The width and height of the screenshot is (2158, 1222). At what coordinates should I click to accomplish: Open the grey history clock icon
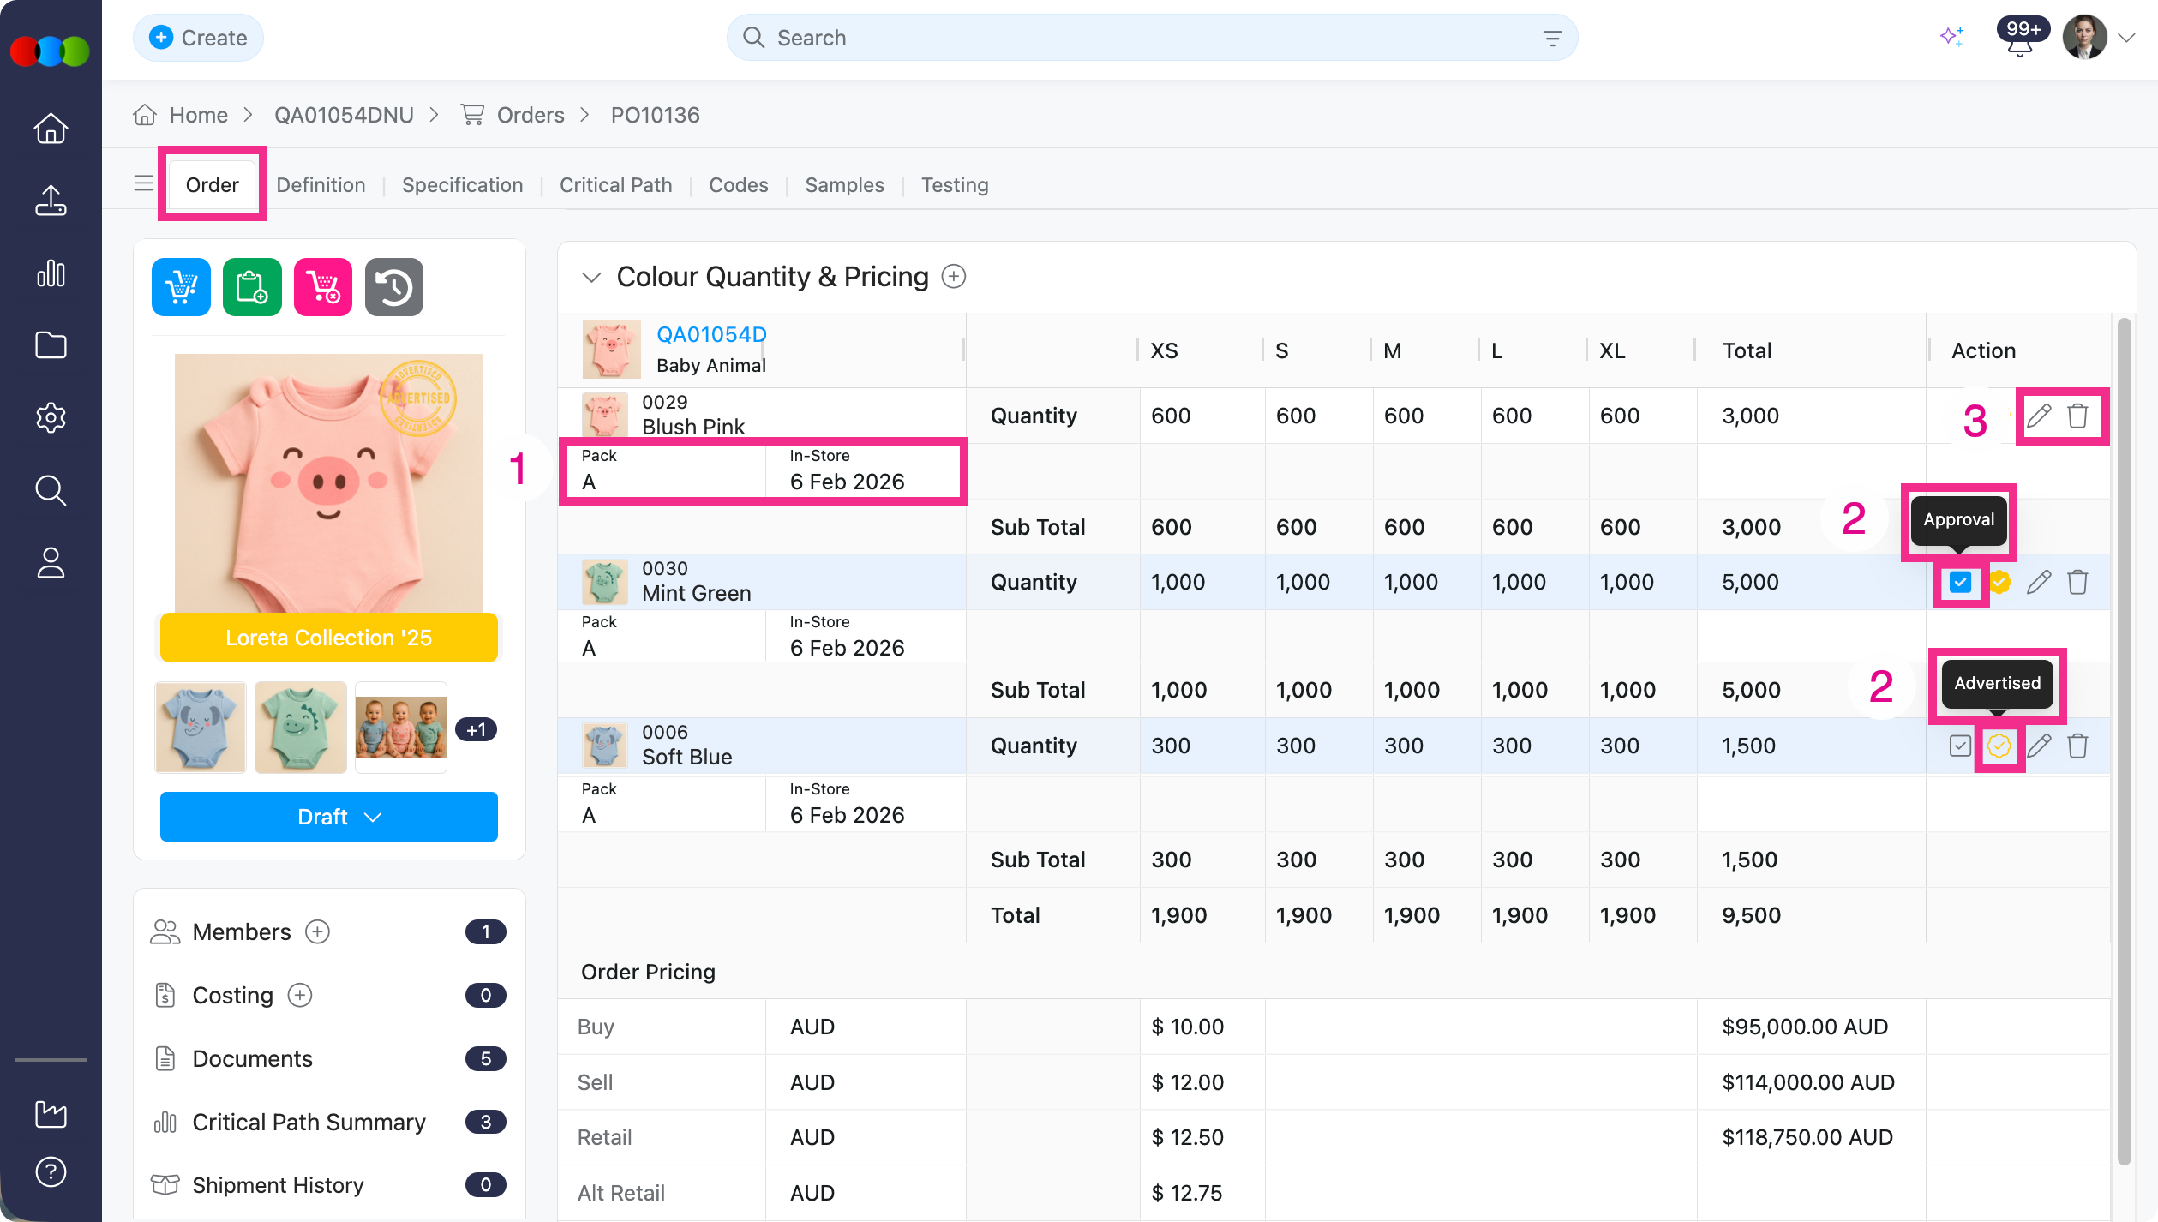tap(394, 287)
